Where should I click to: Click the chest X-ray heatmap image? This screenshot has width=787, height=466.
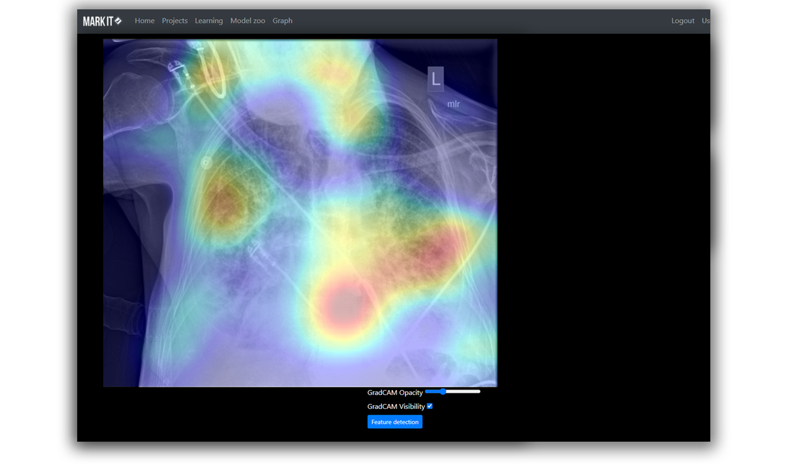300,213
